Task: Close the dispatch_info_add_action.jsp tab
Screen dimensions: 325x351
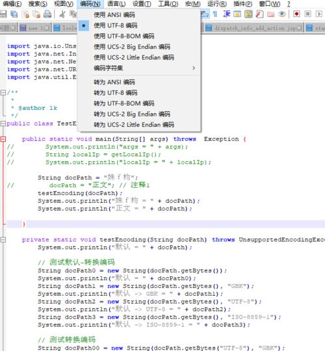Action: (299, 28)
